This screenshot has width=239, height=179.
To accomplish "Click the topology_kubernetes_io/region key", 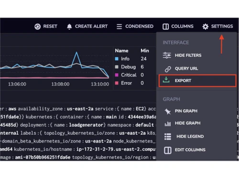I will (x=110, y=158).
